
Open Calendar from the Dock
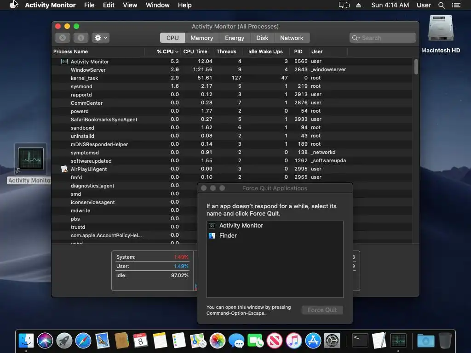click(140, 341)
